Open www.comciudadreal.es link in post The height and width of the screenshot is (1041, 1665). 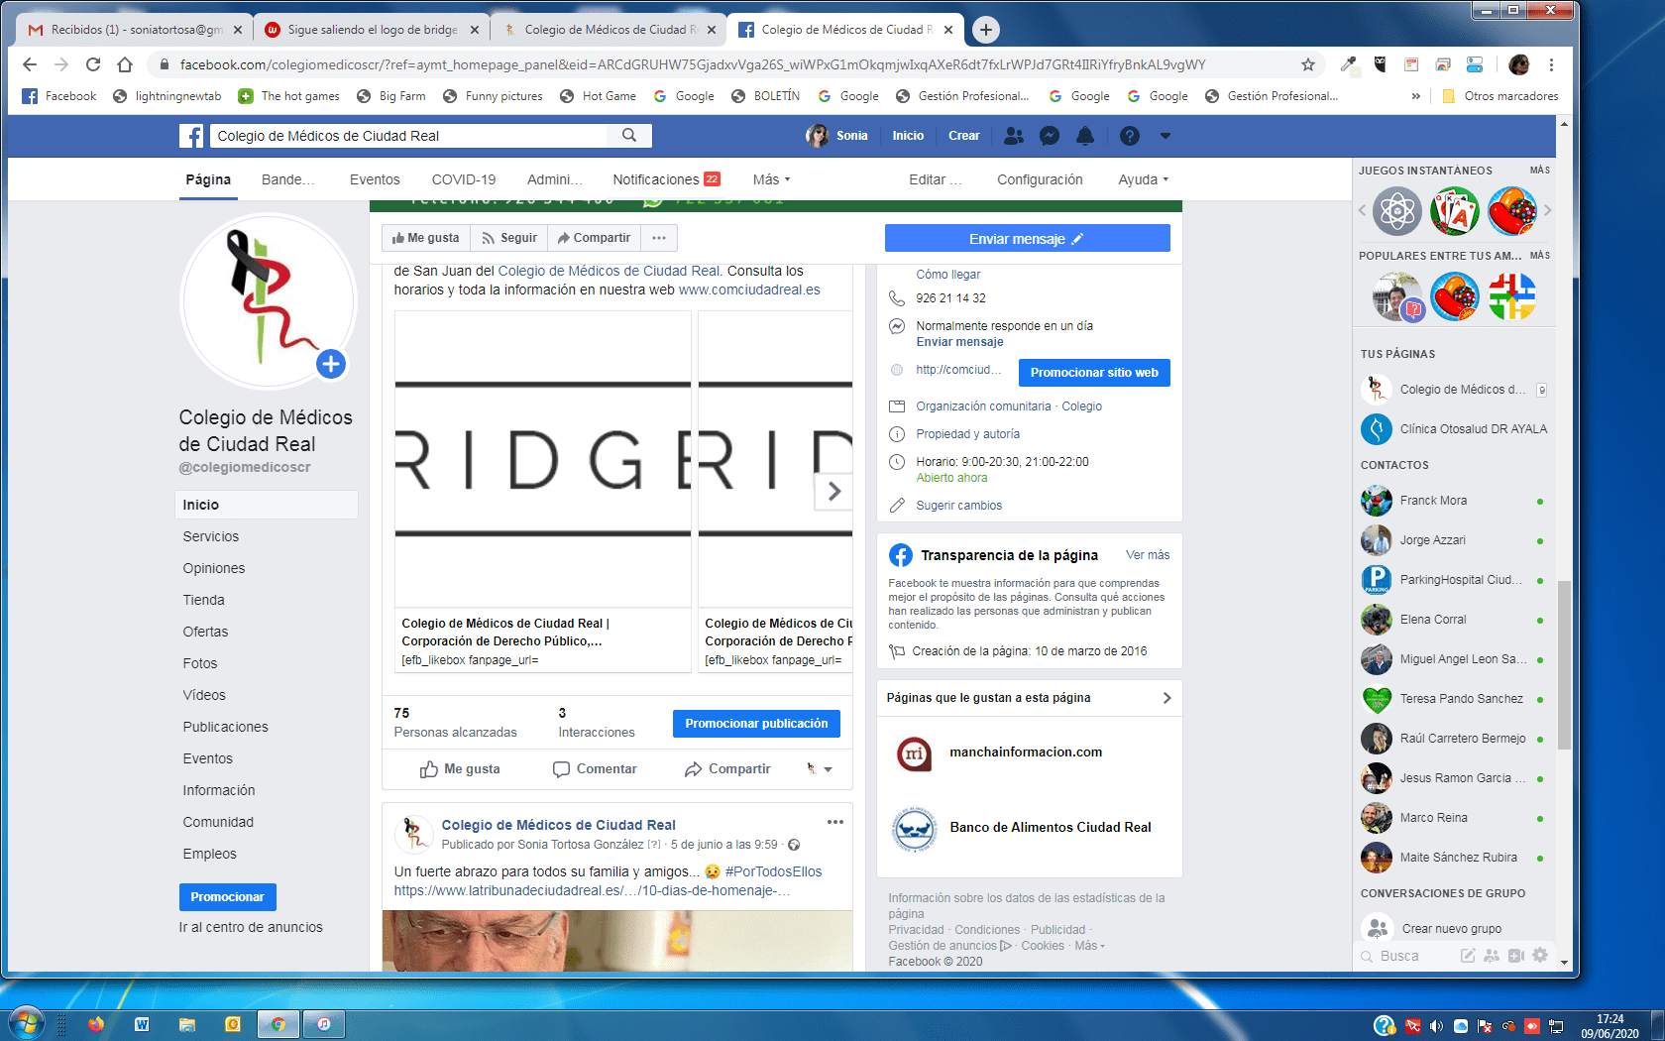pyautogui.click(x=749, y=289)
